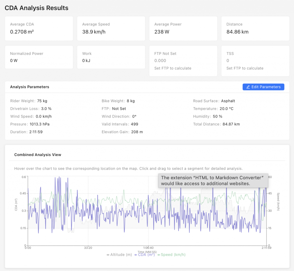The image size is (294, 271).
Task: Click the 33:20 mark on chart timeline
Action: (88, 248)
